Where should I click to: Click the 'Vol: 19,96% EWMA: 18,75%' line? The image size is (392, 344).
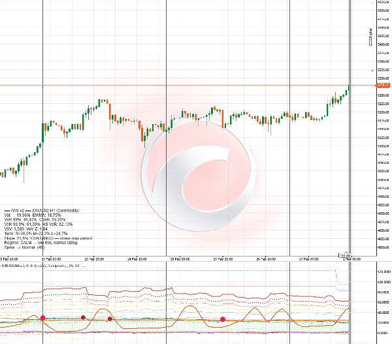(x=33, y=215)
